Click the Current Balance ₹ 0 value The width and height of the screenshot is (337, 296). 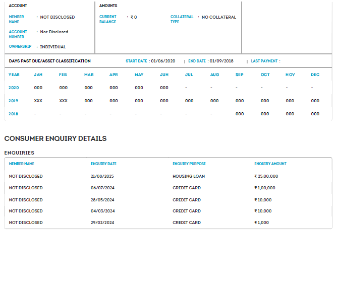(134, 17)
